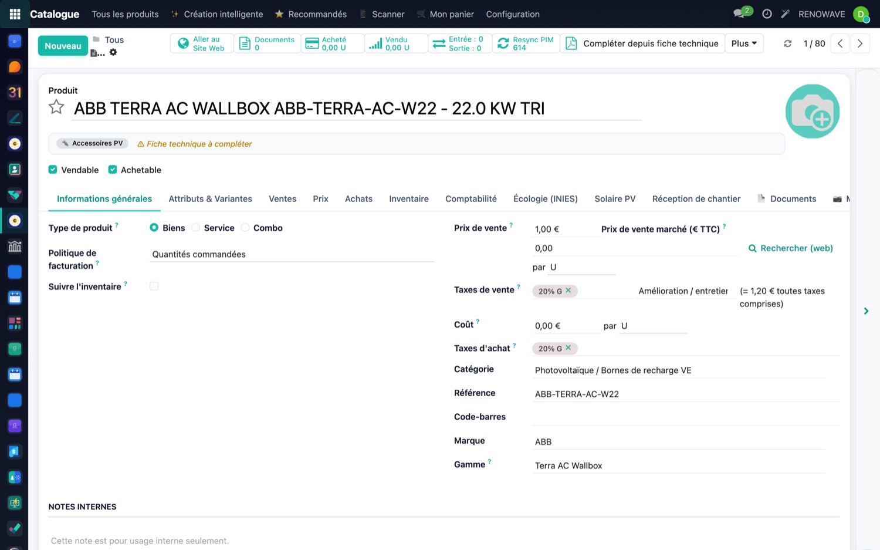Select the Service product type

[196, 228]
